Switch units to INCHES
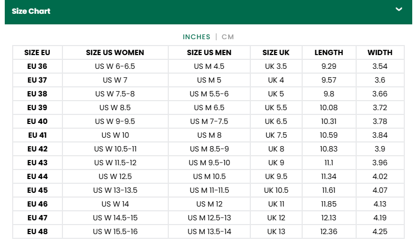This screenshot has height=250, width=417. (x=196, y=37)
